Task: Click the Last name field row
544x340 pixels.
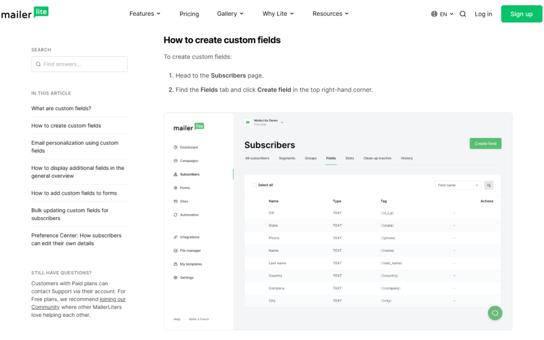Action: 372,263
